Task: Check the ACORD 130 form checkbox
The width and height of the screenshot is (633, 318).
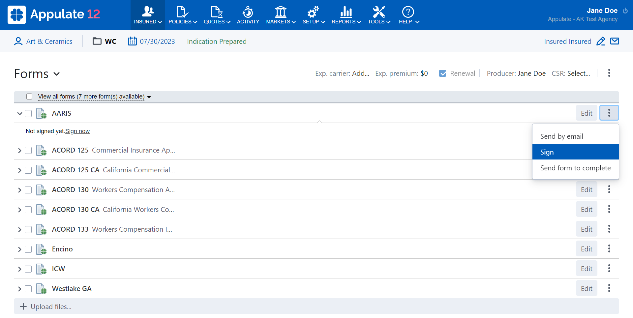Action: tap(28, 190)
